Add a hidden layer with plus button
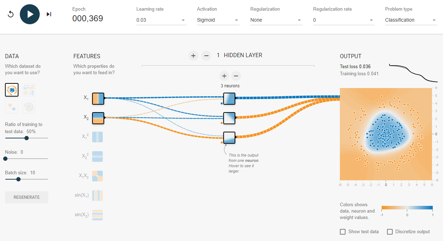Viewport: 443px width, 241px height. [193, 56]
